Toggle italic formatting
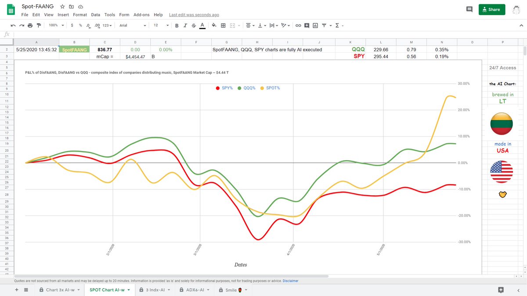Screen dimensions: 527x296 point(185,25)
